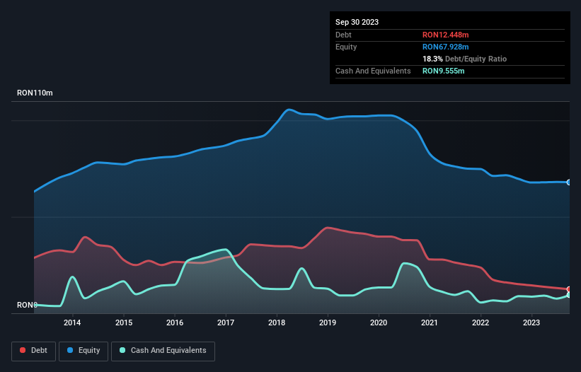This screenshot has width=581, height=372.
Task: Click the RON12.448m debt value
Action: (445, 35)
